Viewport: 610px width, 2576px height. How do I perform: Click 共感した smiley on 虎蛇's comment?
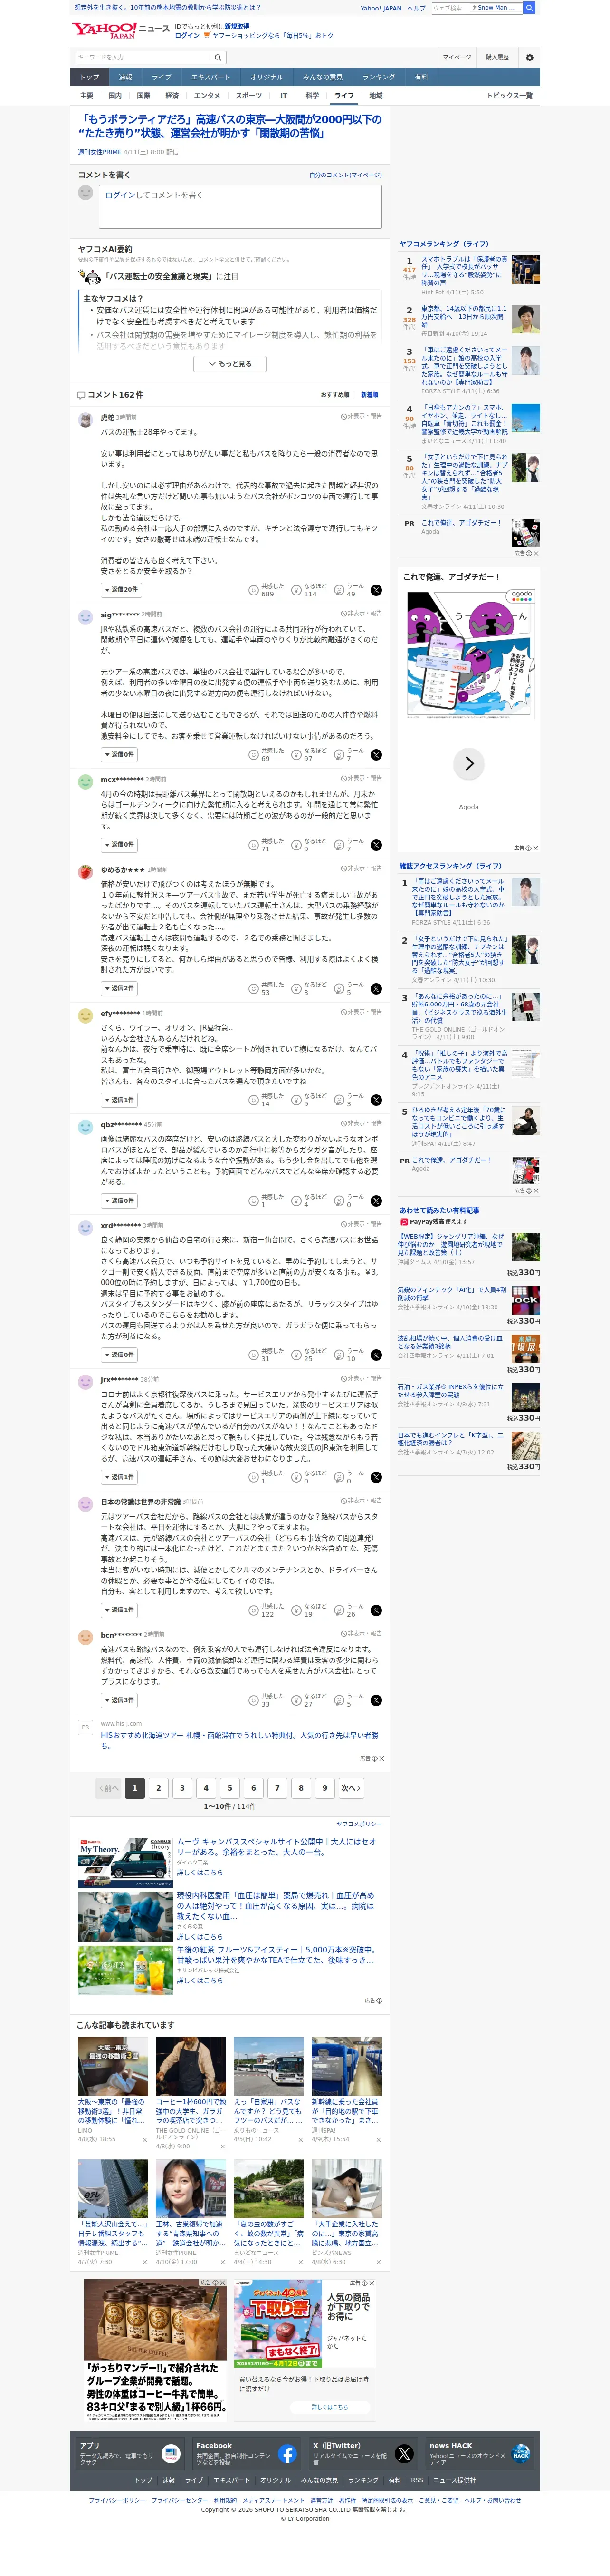point(253,590)
